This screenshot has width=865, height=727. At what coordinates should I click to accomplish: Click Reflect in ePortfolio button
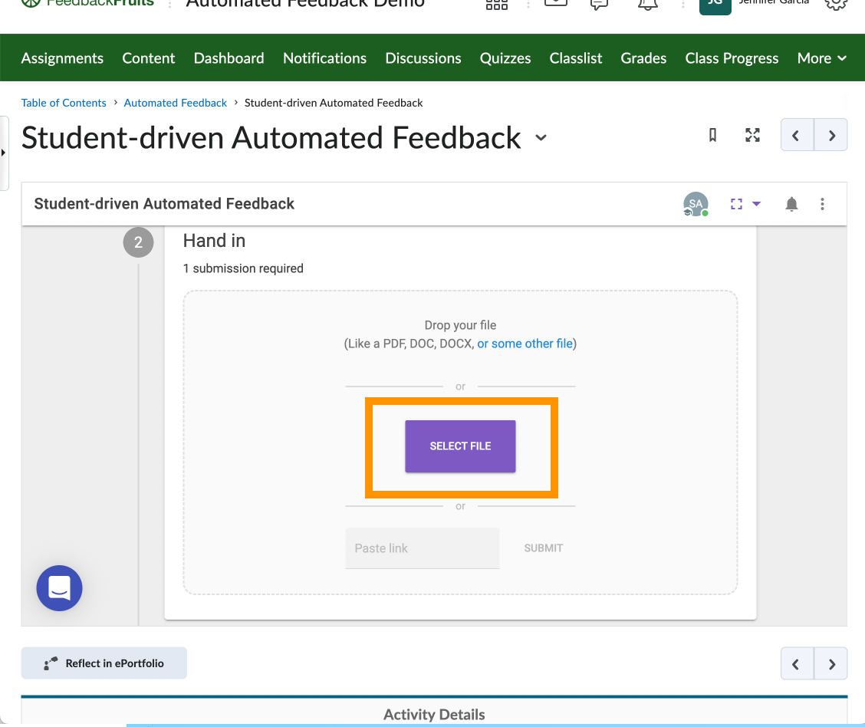[x=104, y=663]
